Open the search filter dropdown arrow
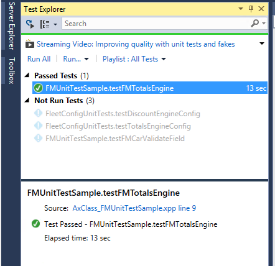 click(264, 23)
